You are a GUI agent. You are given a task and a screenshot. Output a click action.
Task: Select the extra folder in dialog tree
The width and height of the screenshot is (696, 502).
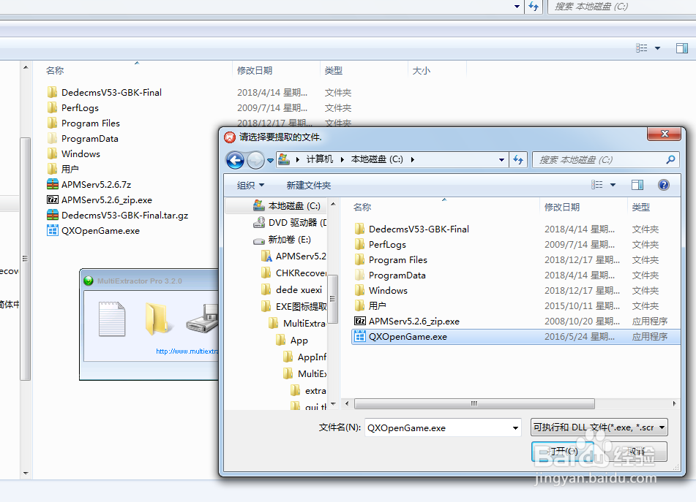[309, 391]
